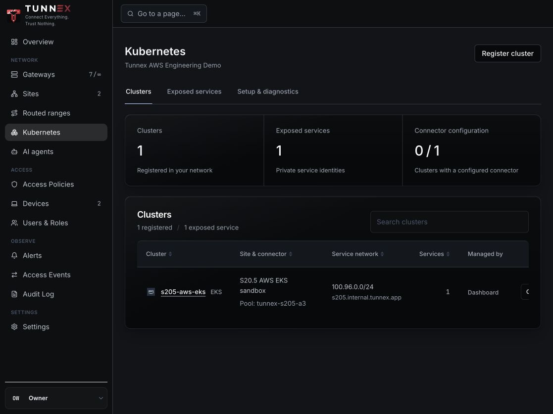553x414 pixels.
Task: Open the Audit Log page
Action: tap(56, 294)
